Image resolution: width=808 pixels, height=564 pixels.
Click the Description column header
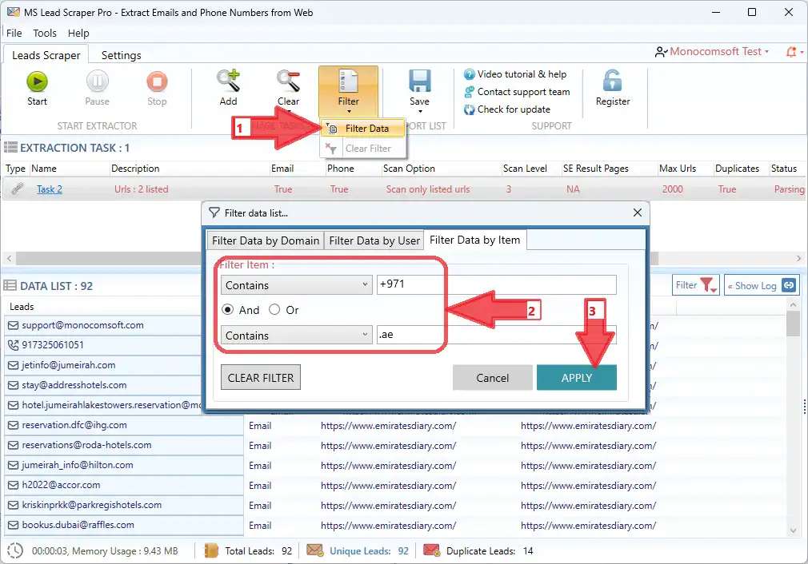(135, 169)
